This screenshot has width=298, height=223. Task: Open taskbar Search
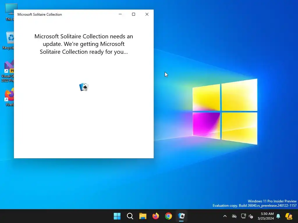(130, 216)
